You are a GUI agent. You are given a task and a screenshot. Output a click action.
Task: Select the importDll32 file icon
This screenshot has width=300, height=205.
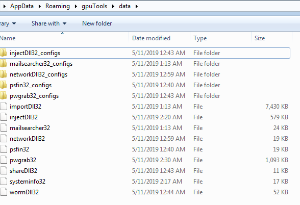pos(4,107)
